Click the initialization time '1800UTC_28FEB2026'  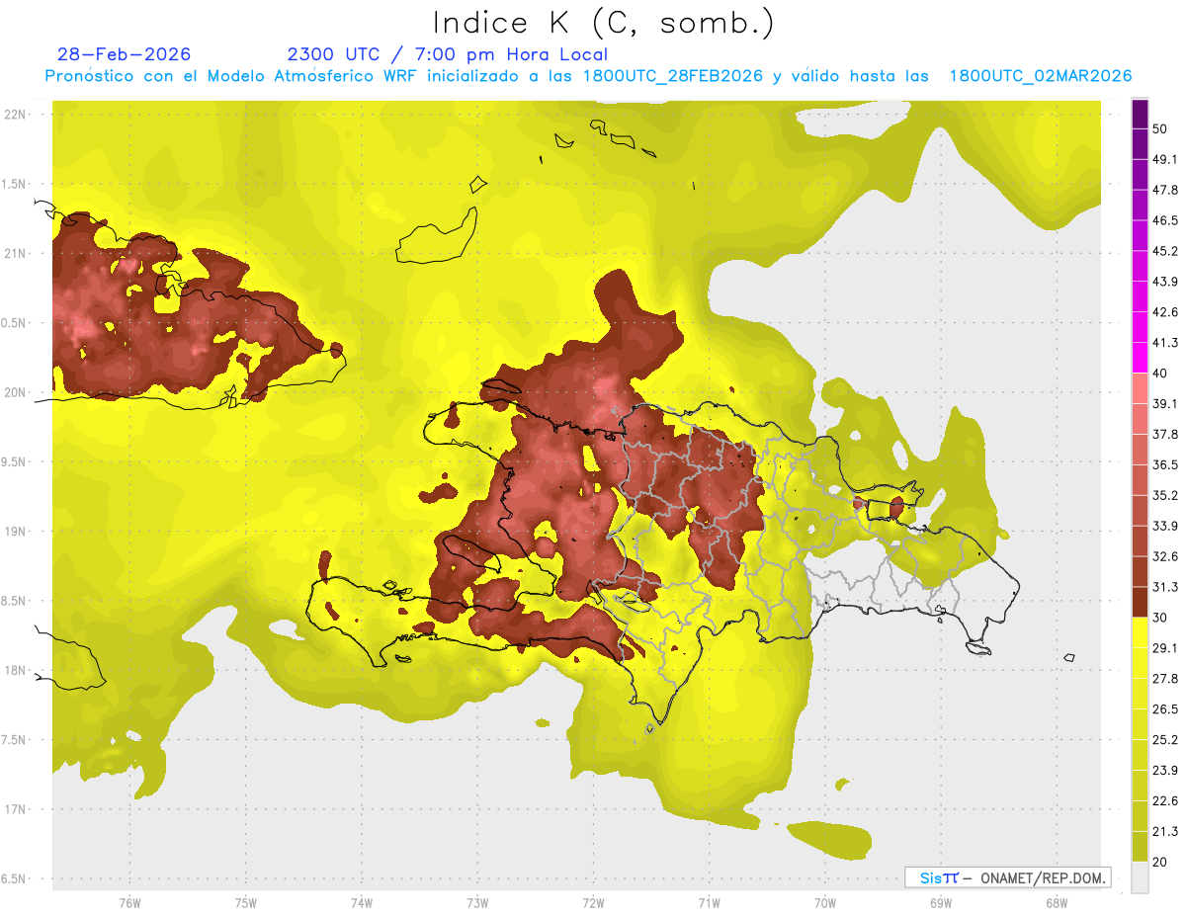673,76
